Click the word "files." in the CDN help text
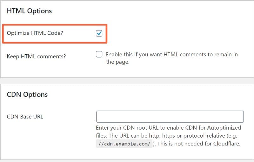The image size is (254, 162). (102, 136)
